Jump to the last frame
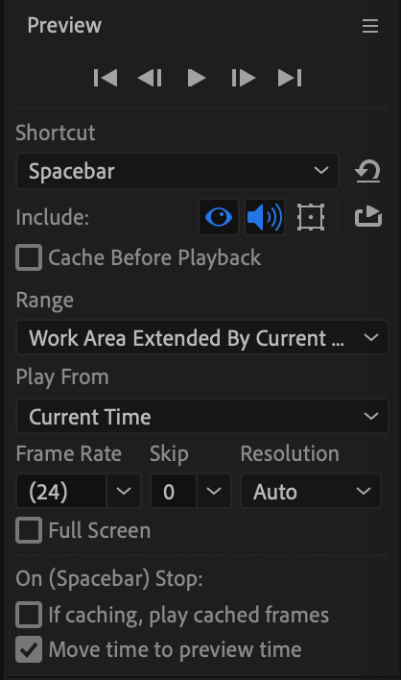401x680 pixels. click(x=290, y=78)
